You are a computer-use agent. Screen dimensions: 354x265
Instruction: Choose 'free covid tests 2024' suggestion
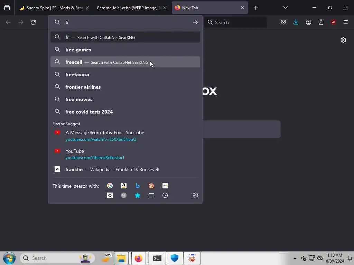tap(125, 111)
